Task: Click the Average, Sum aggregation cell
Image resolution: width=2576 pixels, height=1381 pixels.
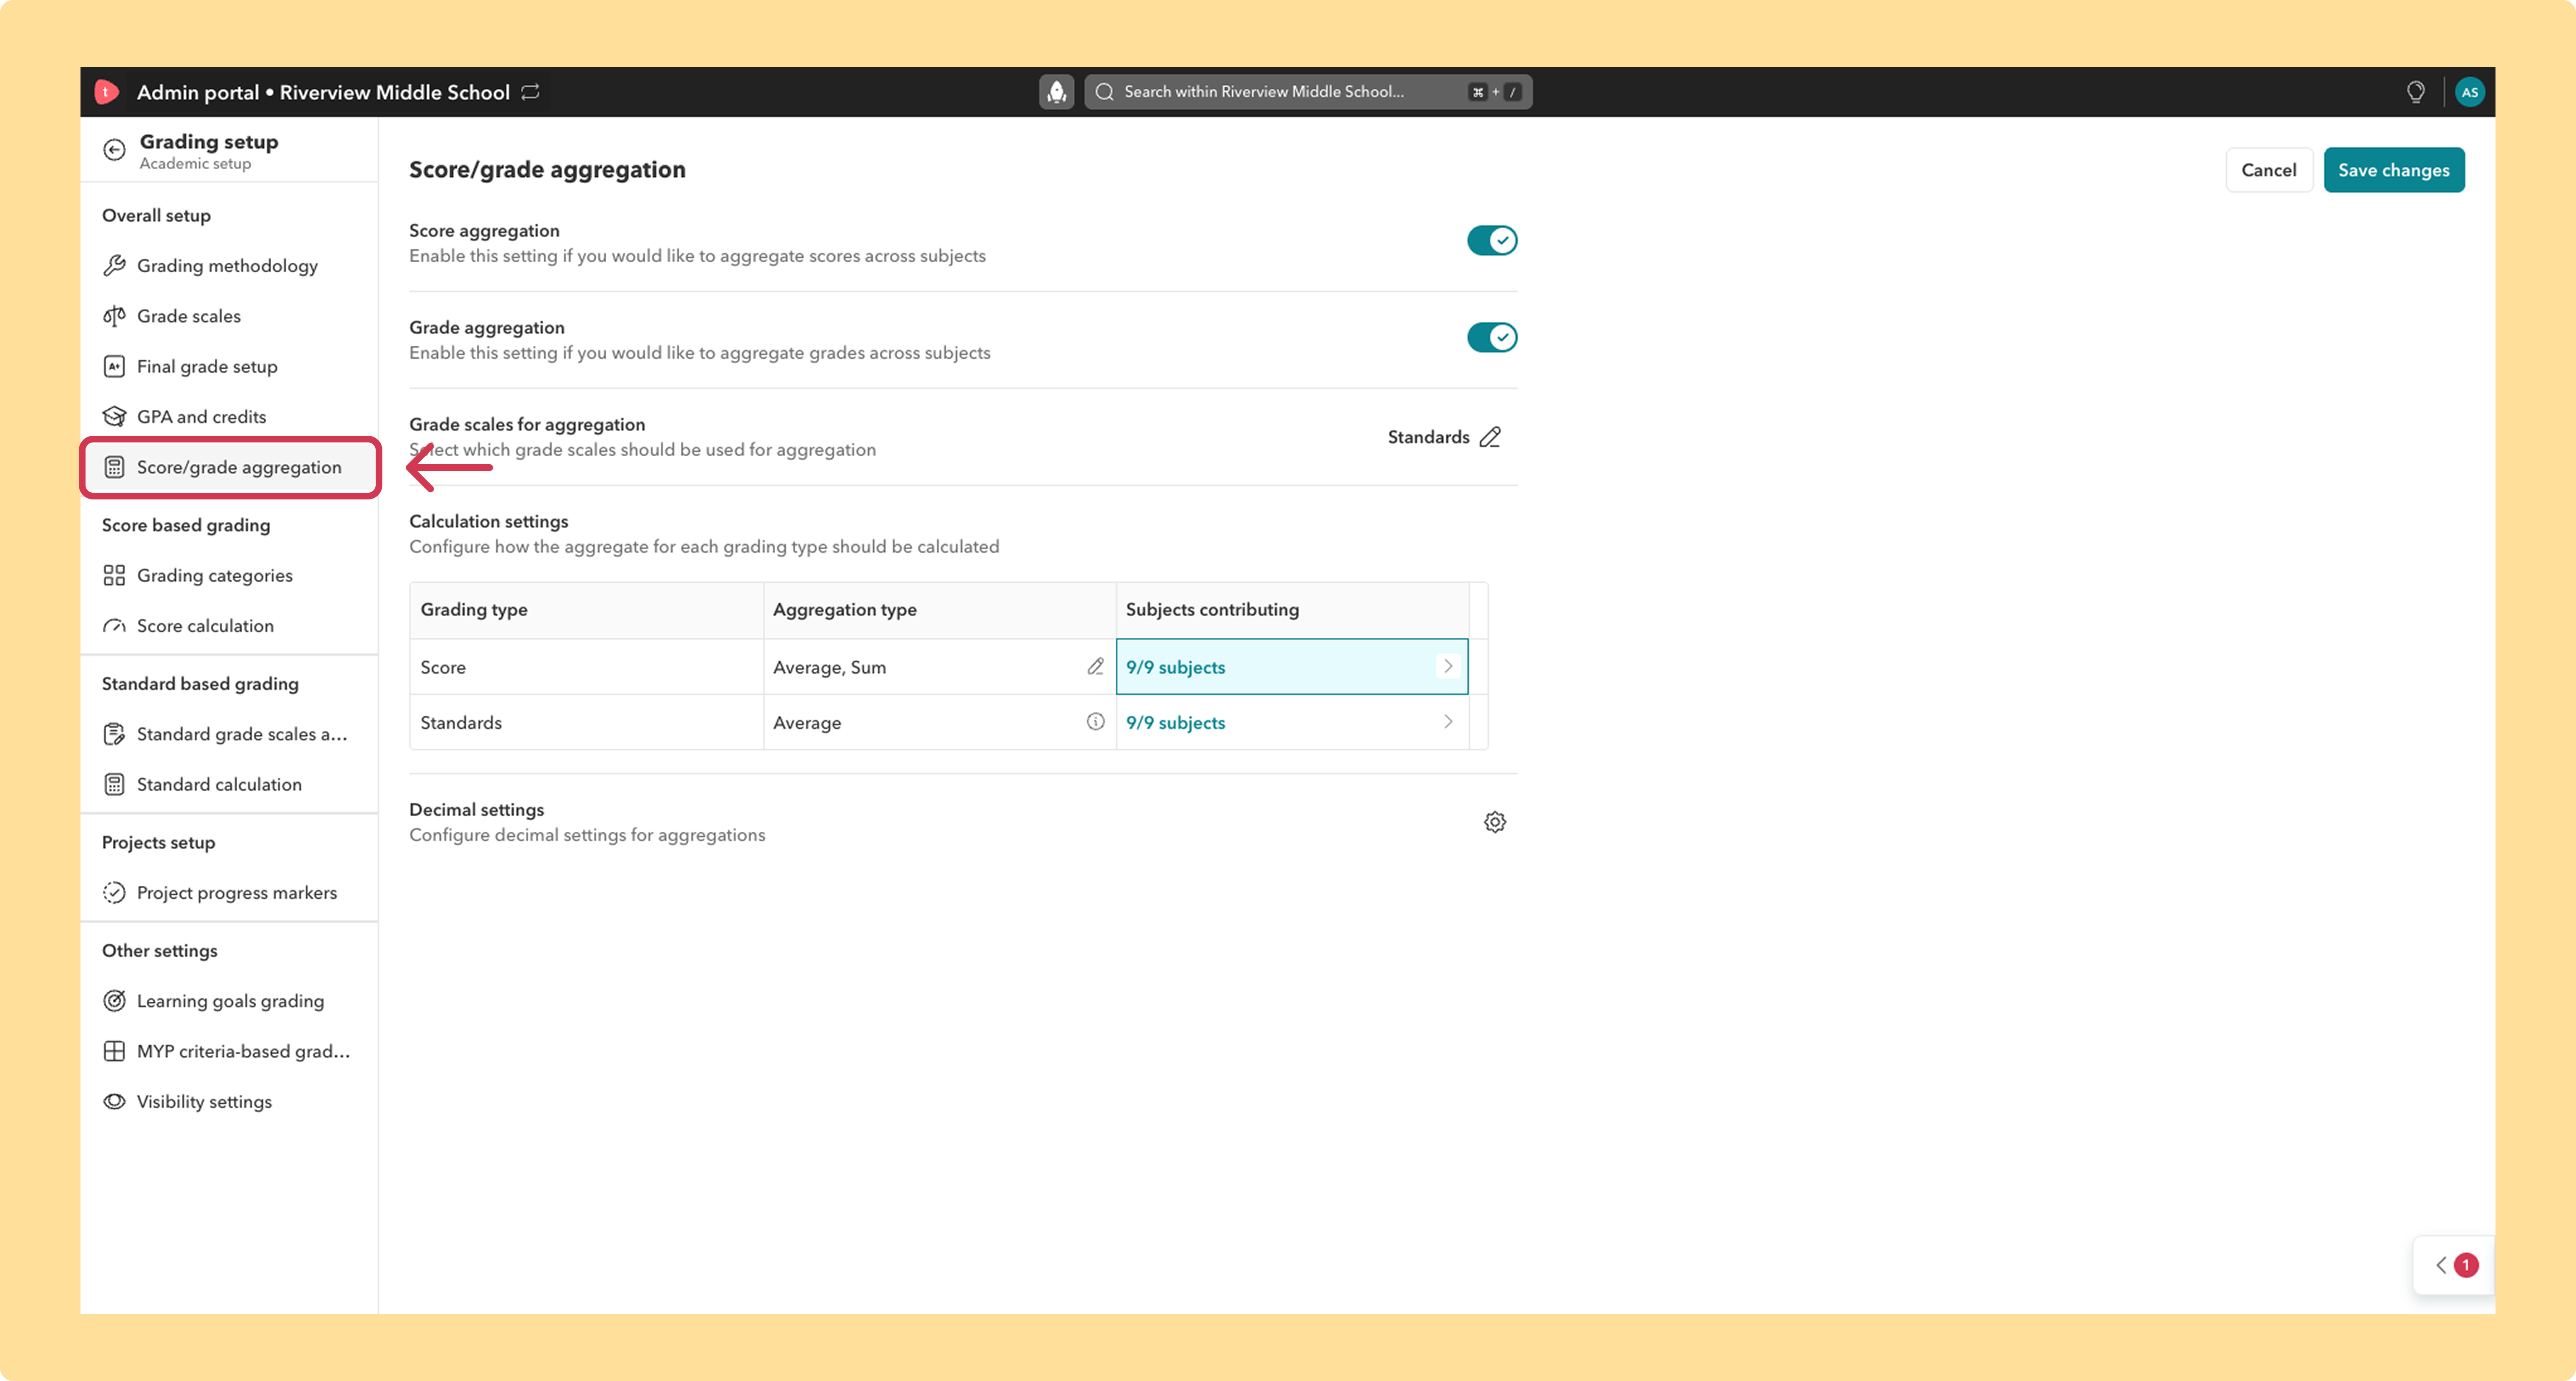Action: click(x=939, y=667)
